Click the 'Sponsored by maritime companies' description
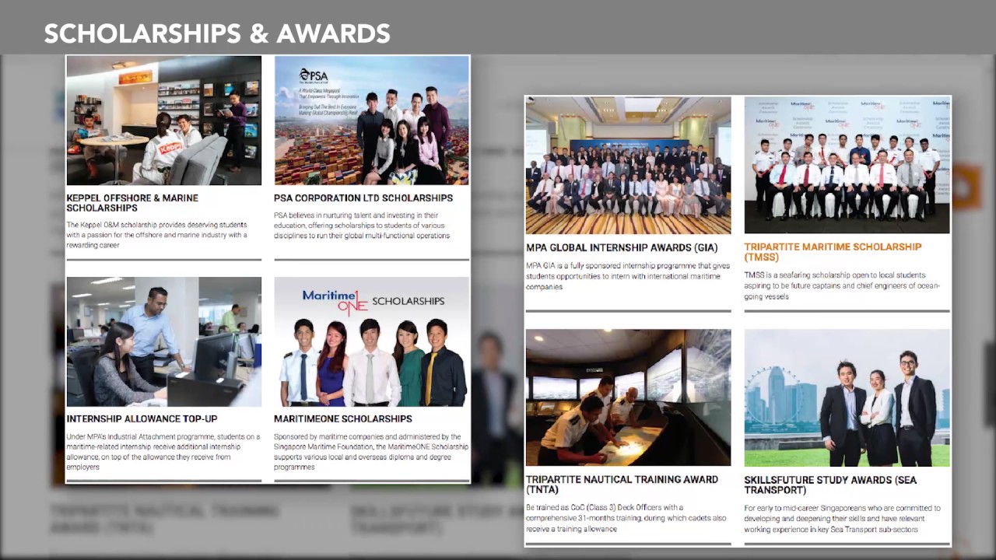Viewport: 996px width, 560px height. (x=371, y=452)
